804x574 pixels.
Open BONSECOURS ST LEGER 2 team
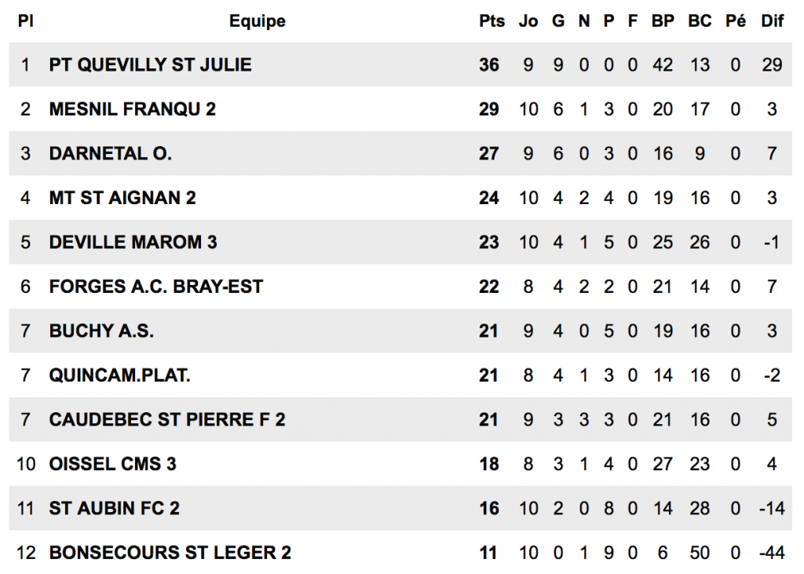[x=170, y=553]
